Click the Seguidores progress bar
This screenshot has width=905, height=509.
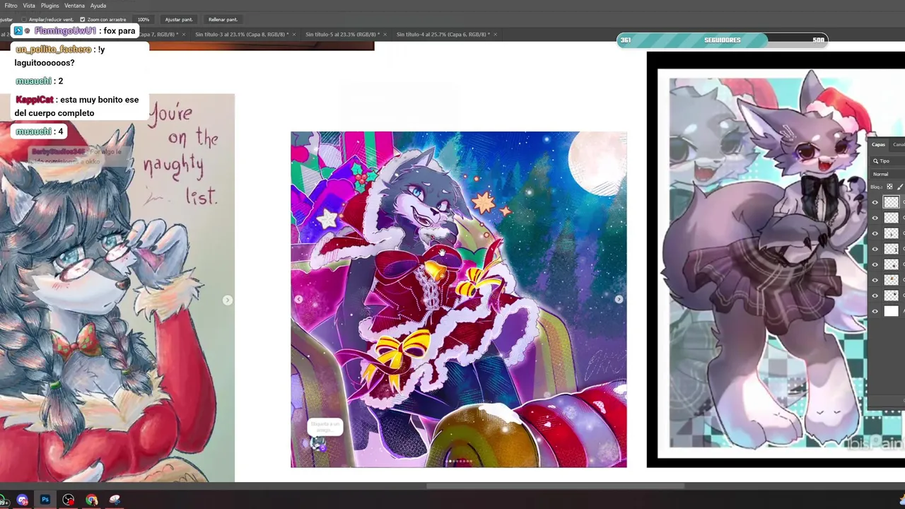point(722,40)
